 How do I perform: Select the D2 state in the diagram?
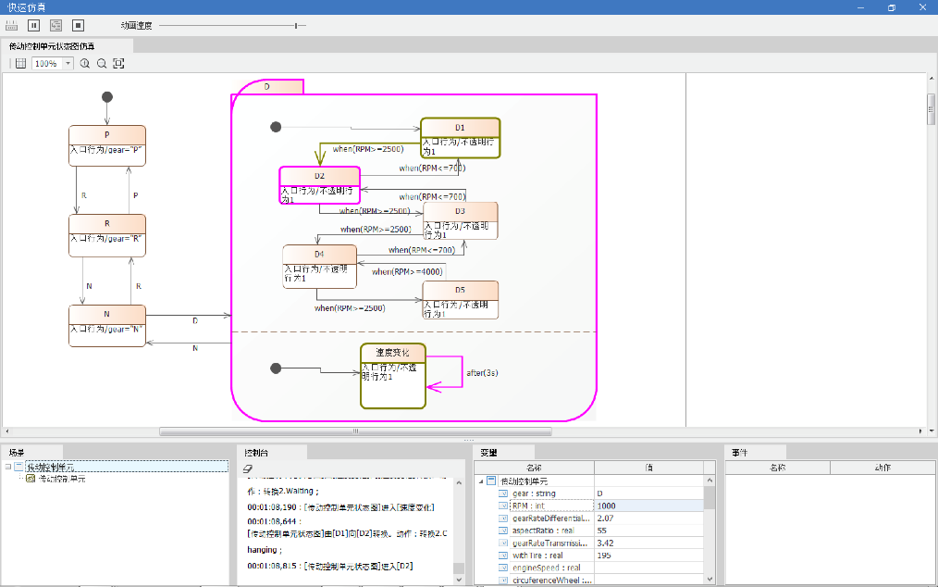coord(319,176)
